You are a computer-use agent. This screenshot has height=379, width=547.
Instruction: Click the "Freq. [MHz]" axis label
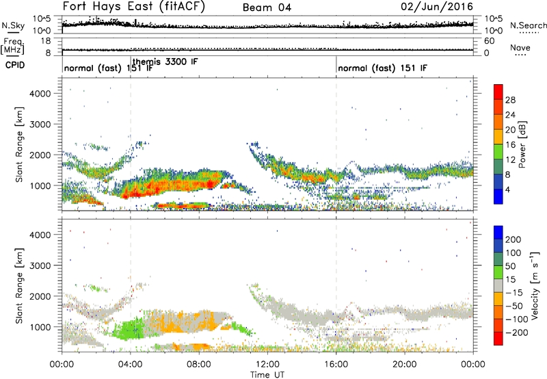(x=13, y=46)
